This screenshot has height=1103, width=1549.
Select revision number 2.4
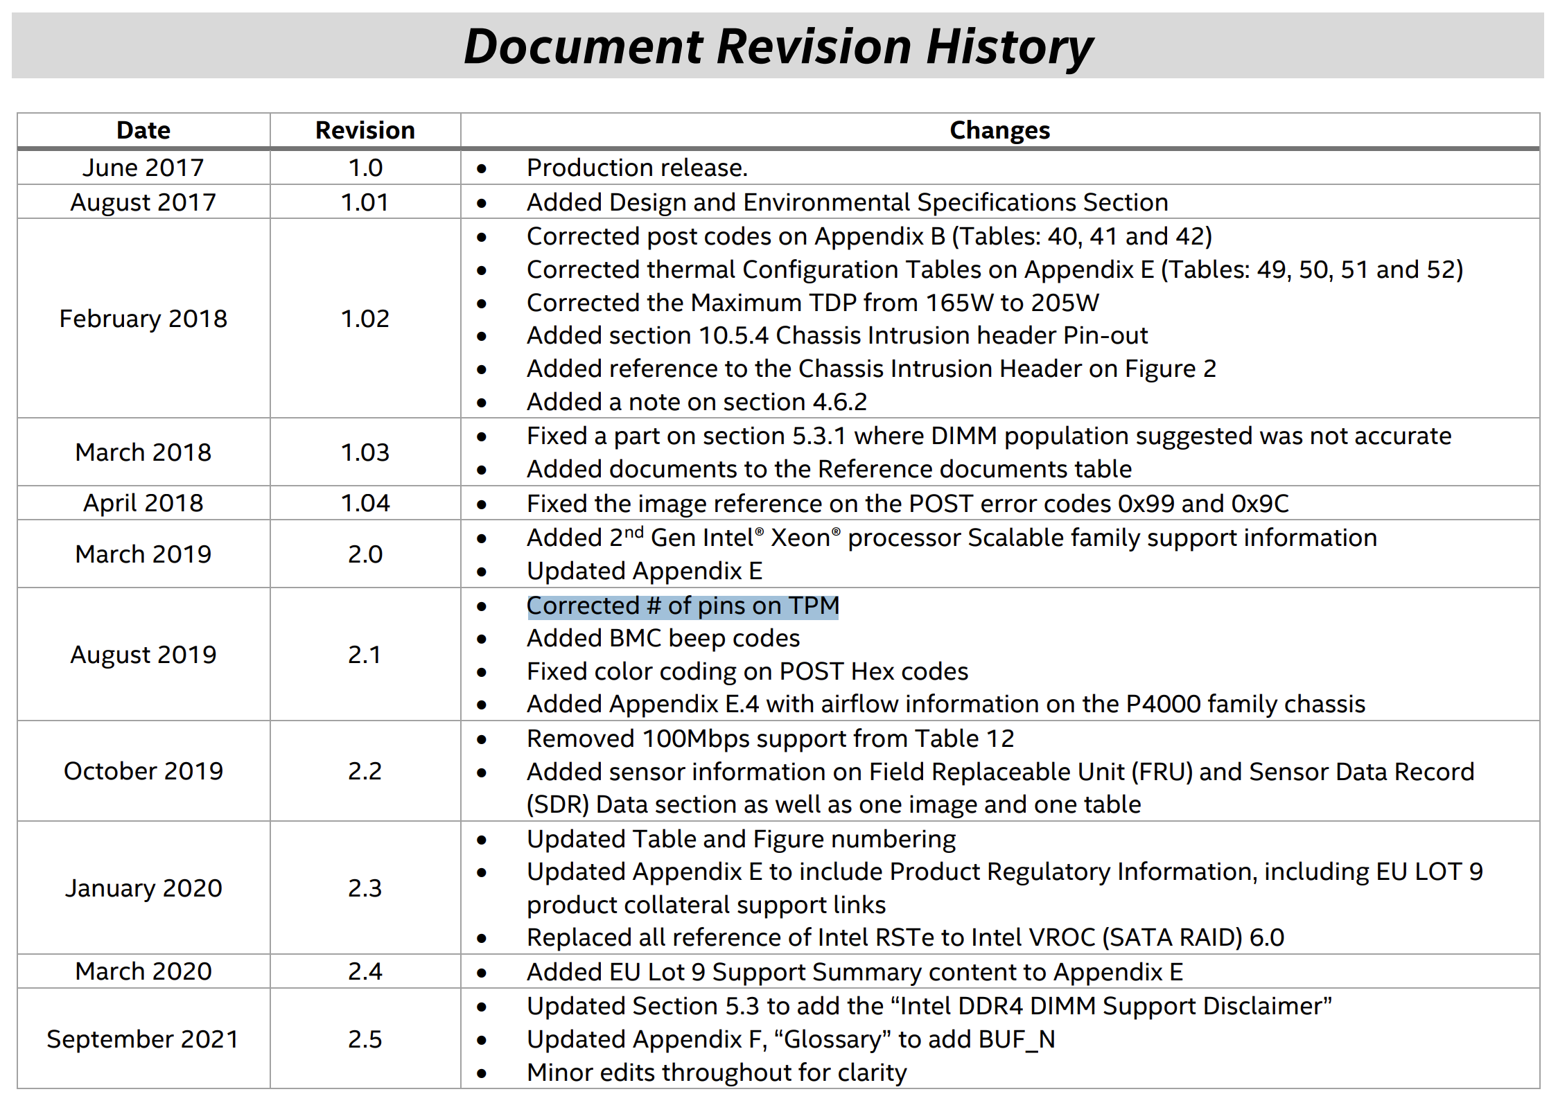pyautogui.click(x=365, y=971)
